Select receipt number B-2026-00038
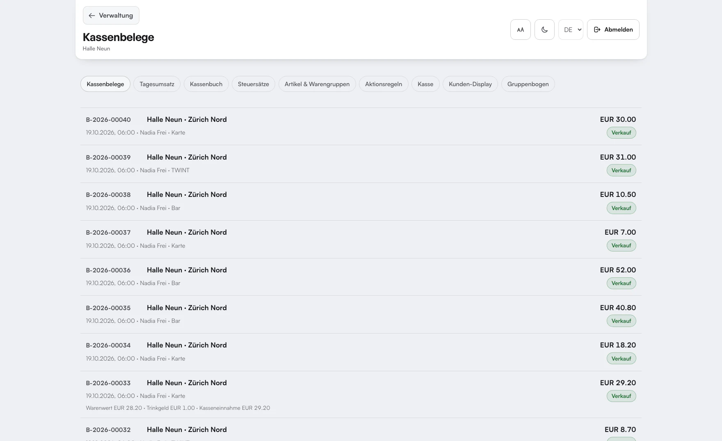The width and height of the screenshot is (722, 441). click(x=108, y=195)
